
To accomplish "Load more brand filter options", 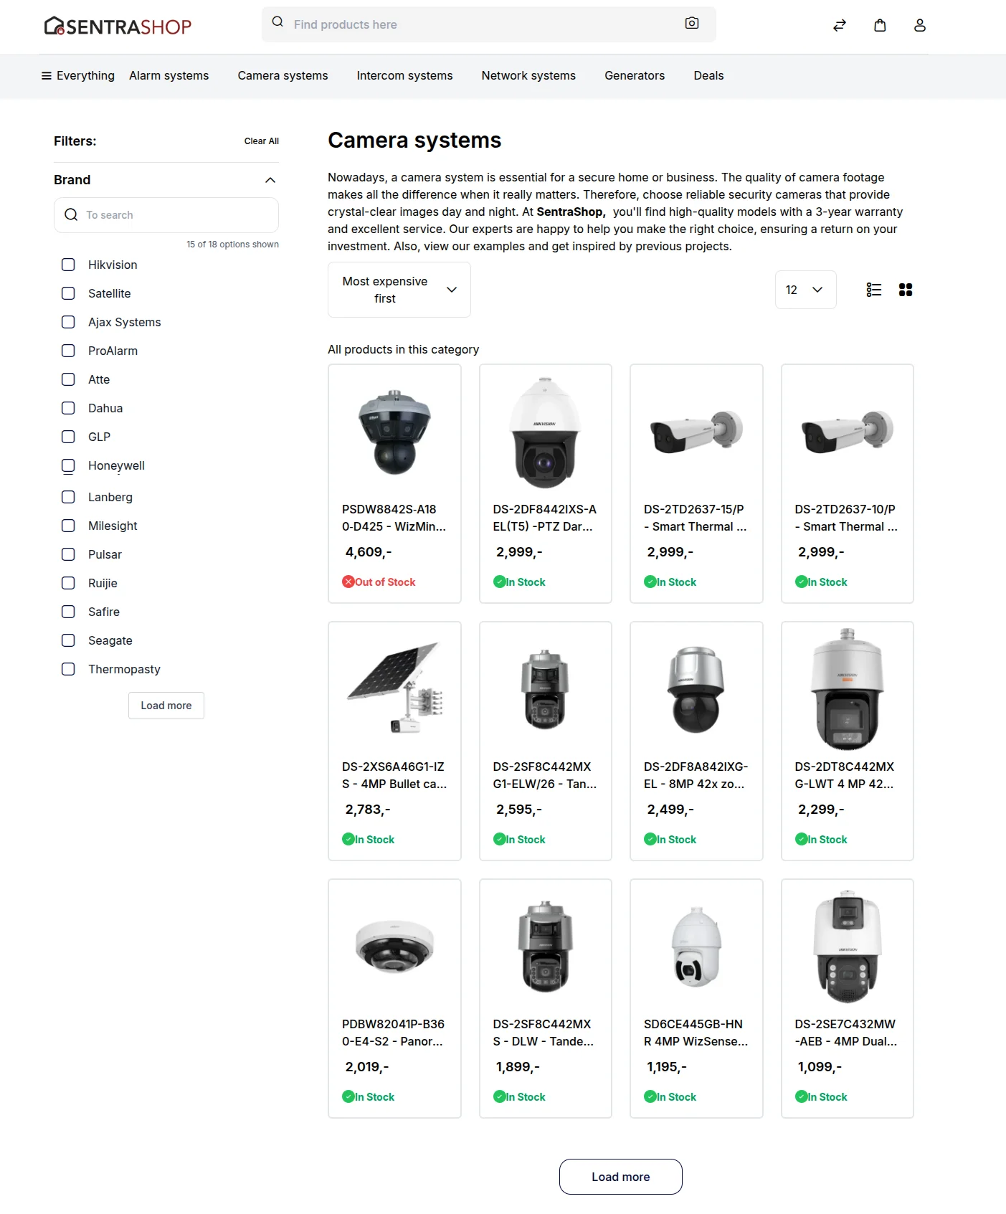I will point(166,706).
